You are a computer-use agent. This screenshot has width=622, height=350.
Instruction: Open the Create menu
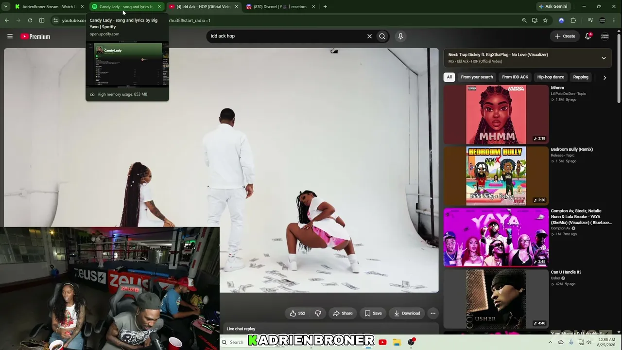[565, 36]
